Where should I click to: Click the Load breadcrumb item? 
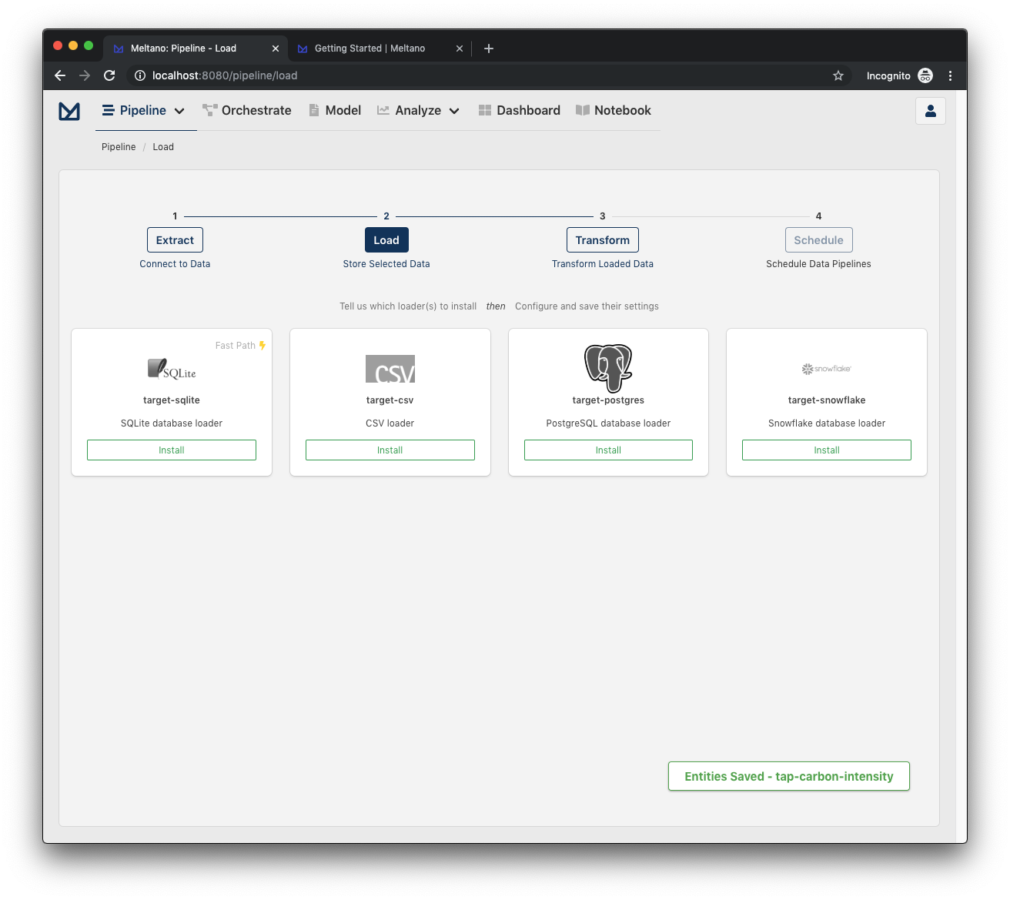163,147
